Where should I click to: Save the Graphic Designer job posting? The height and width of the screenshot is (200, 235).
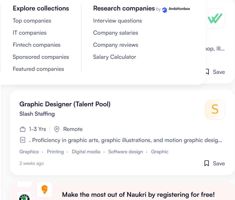click(214, 163)
